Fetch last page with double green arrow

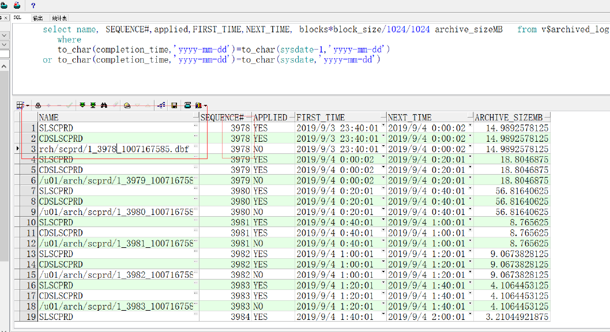pos(93,105)
